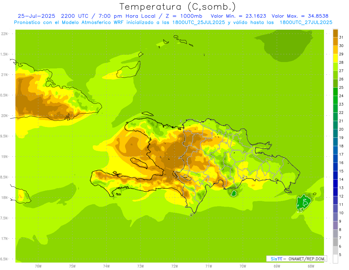Click the '28' value on the color legend
Image resolution: width=349 pixels, height=270 pixels.
pyautogui.click(x=341, y=62)
